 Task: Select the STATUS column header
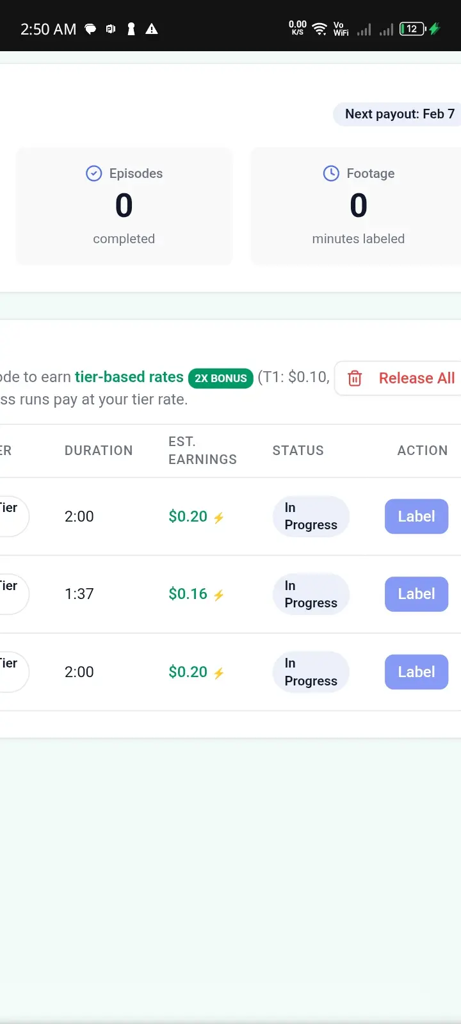(x=298, y=451)
